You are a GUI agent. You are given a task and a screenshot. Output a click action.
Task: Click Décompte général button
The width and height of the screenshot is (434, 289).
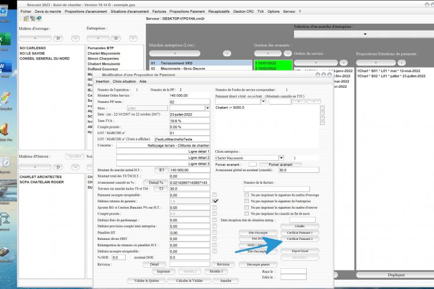pyautogui.click(x=258, y=264)
